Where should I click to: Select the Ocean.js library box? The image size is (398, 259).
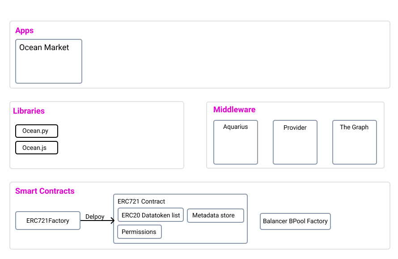(x=37, y=148)
